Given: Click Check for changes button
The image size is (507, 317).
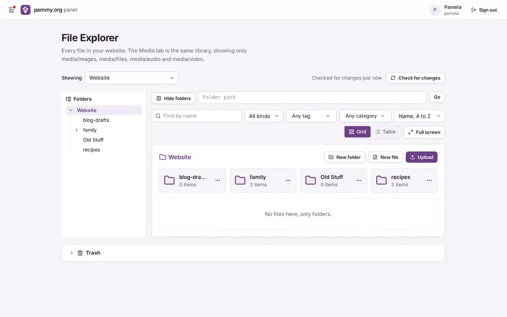Looking at the screenshot, I should click(x=416, y=78).
